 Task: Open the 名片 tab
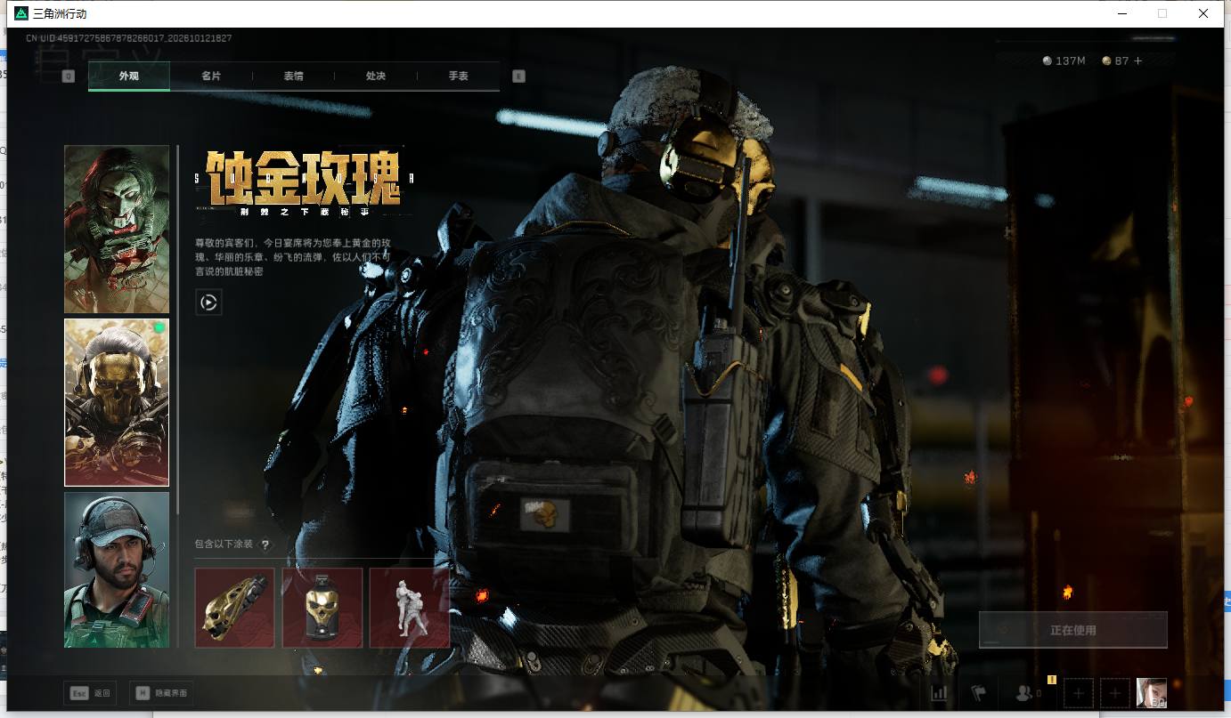[211, 77]
